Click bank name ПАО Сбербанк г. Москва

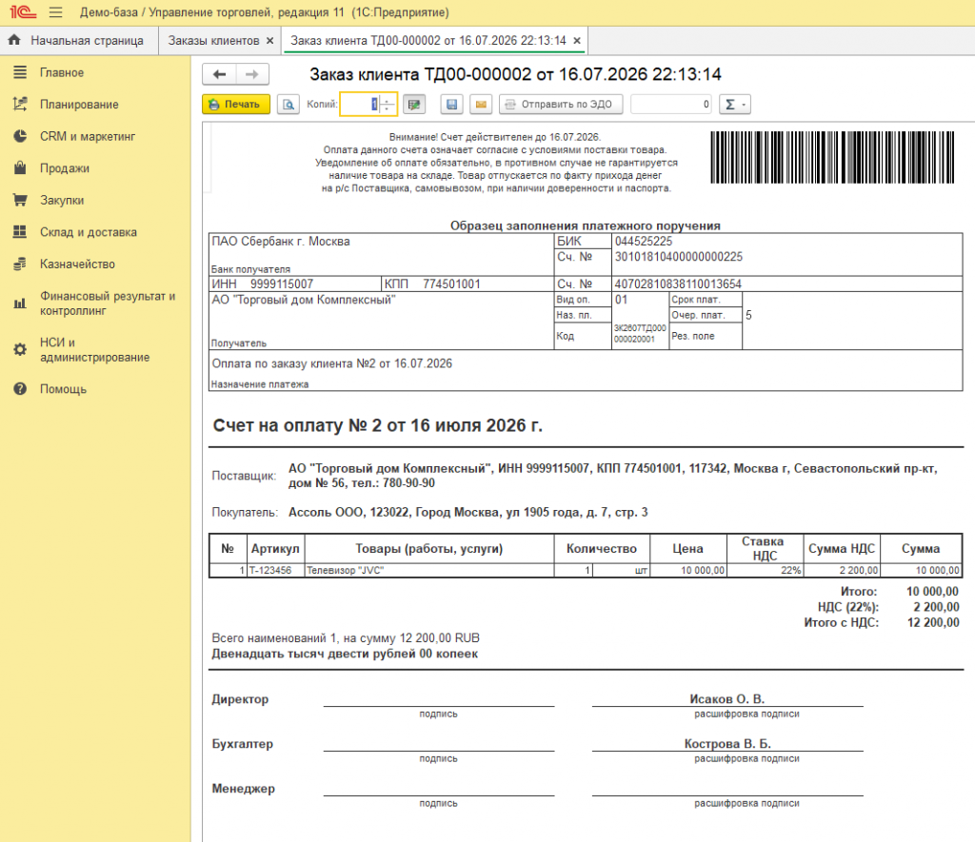[x=281, y=241]
